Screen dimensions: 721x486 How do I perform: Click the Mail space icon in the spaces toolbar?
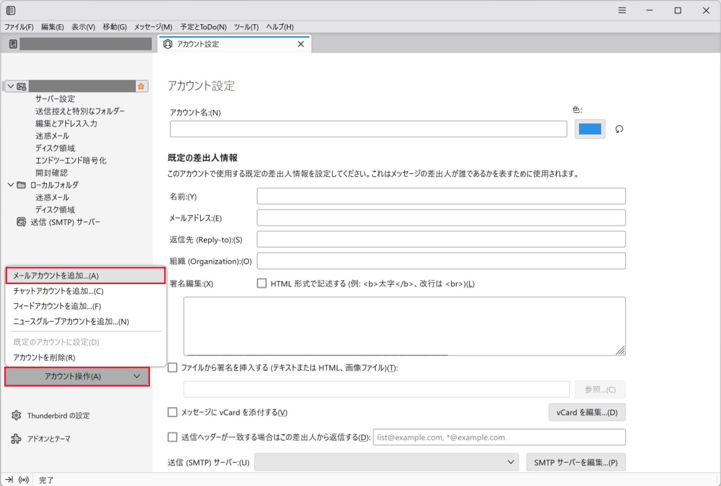13,43
